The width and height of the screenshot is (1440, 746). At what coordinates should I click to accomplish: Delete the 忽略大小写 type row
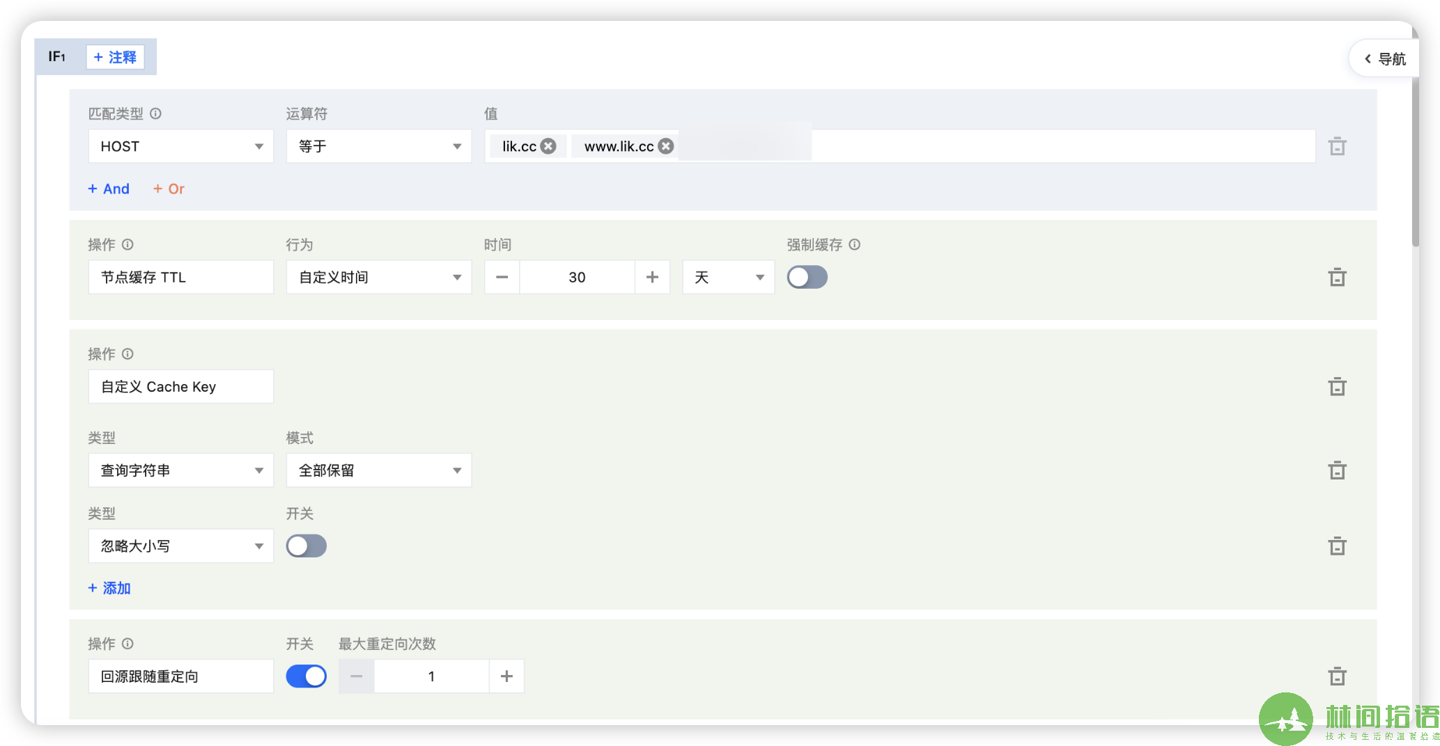tap(1338, 546)
